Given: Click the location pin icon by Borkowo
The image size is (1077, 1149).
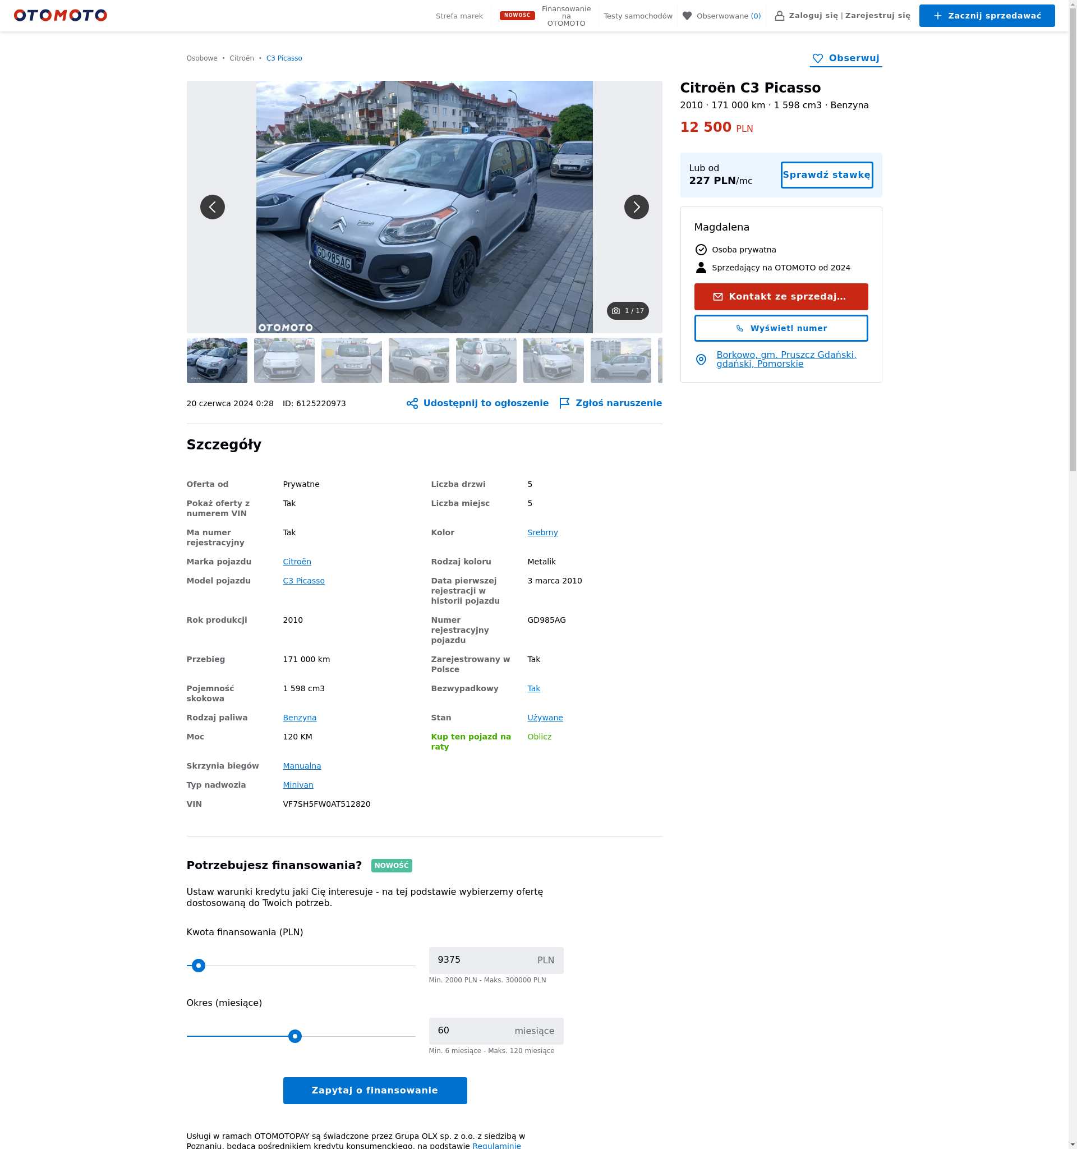Looking at the screenshot, I should [x=701, y=360].
